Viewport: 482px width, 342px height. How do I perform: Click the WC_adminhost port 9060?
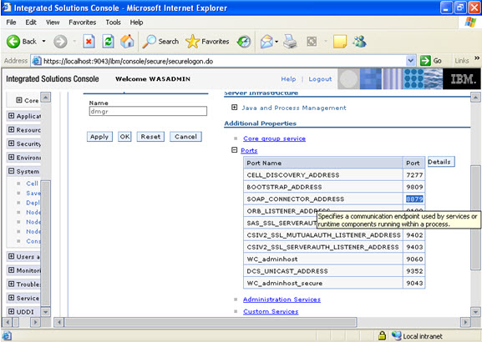pyautogui.click(x=414, y=259)
